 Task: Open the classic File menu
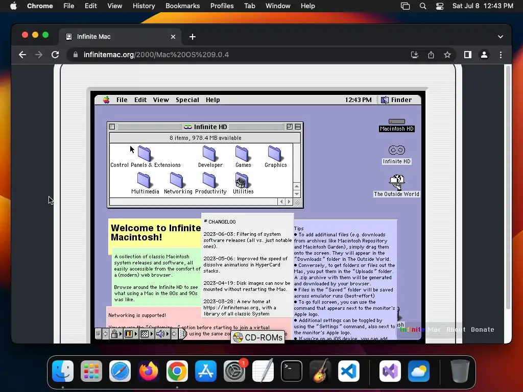122,100
